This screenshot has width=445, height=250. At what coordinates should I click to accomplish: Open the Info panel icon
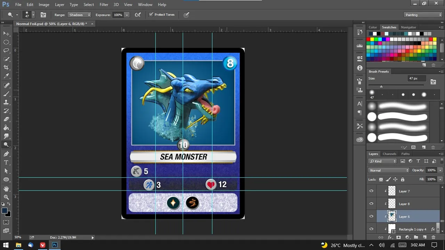click(360, 68)
